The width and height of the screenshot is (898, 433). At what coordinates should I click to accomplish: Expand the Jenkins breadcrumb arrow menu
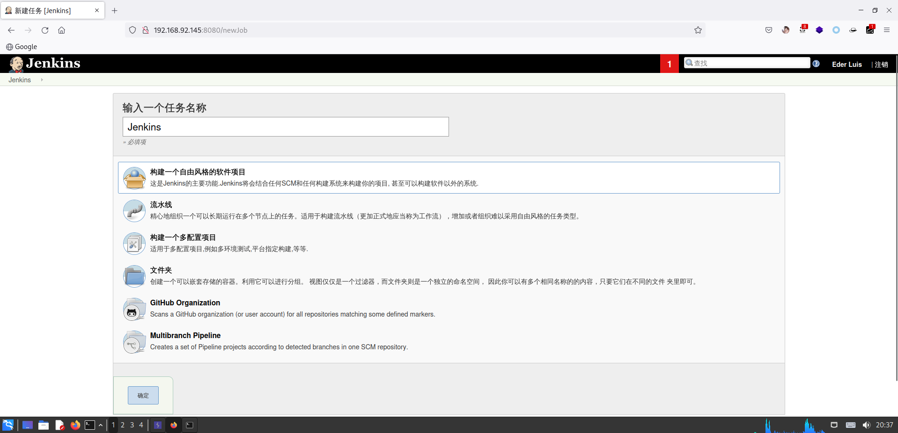[x=42, y=80]
